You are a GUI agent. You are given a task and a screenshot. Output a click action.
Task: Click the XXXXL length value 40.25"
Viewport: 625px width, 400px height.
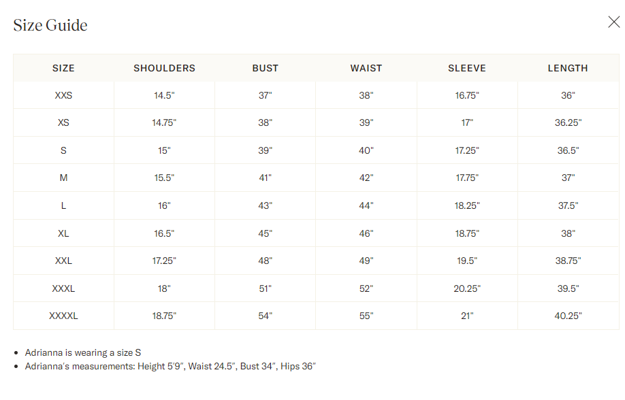[x=568, y=316]
